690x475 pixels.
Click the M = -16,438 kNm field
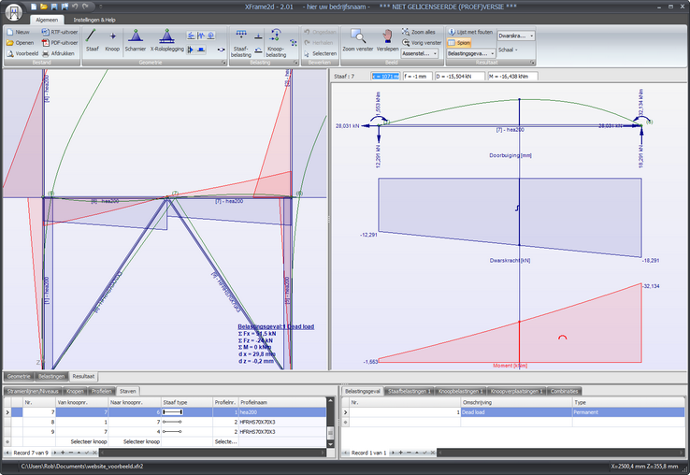512,76
